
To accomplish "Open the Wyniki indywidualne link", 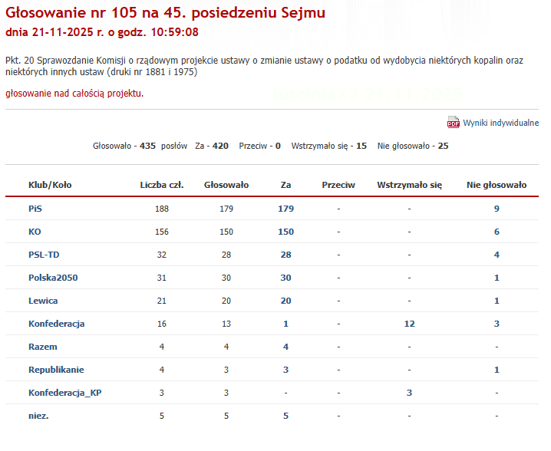I will [x=501, y=123].
